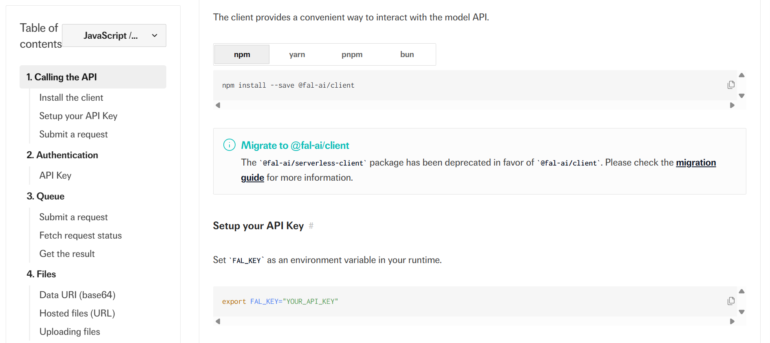Navigate to Authentication section
Viewport: 770px width, 343px height.
click(62, 155)
